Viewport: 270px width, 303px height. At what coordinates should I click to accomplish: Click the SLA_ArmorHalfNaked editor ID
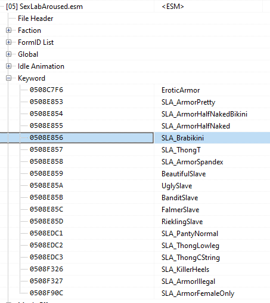[195, 126]
